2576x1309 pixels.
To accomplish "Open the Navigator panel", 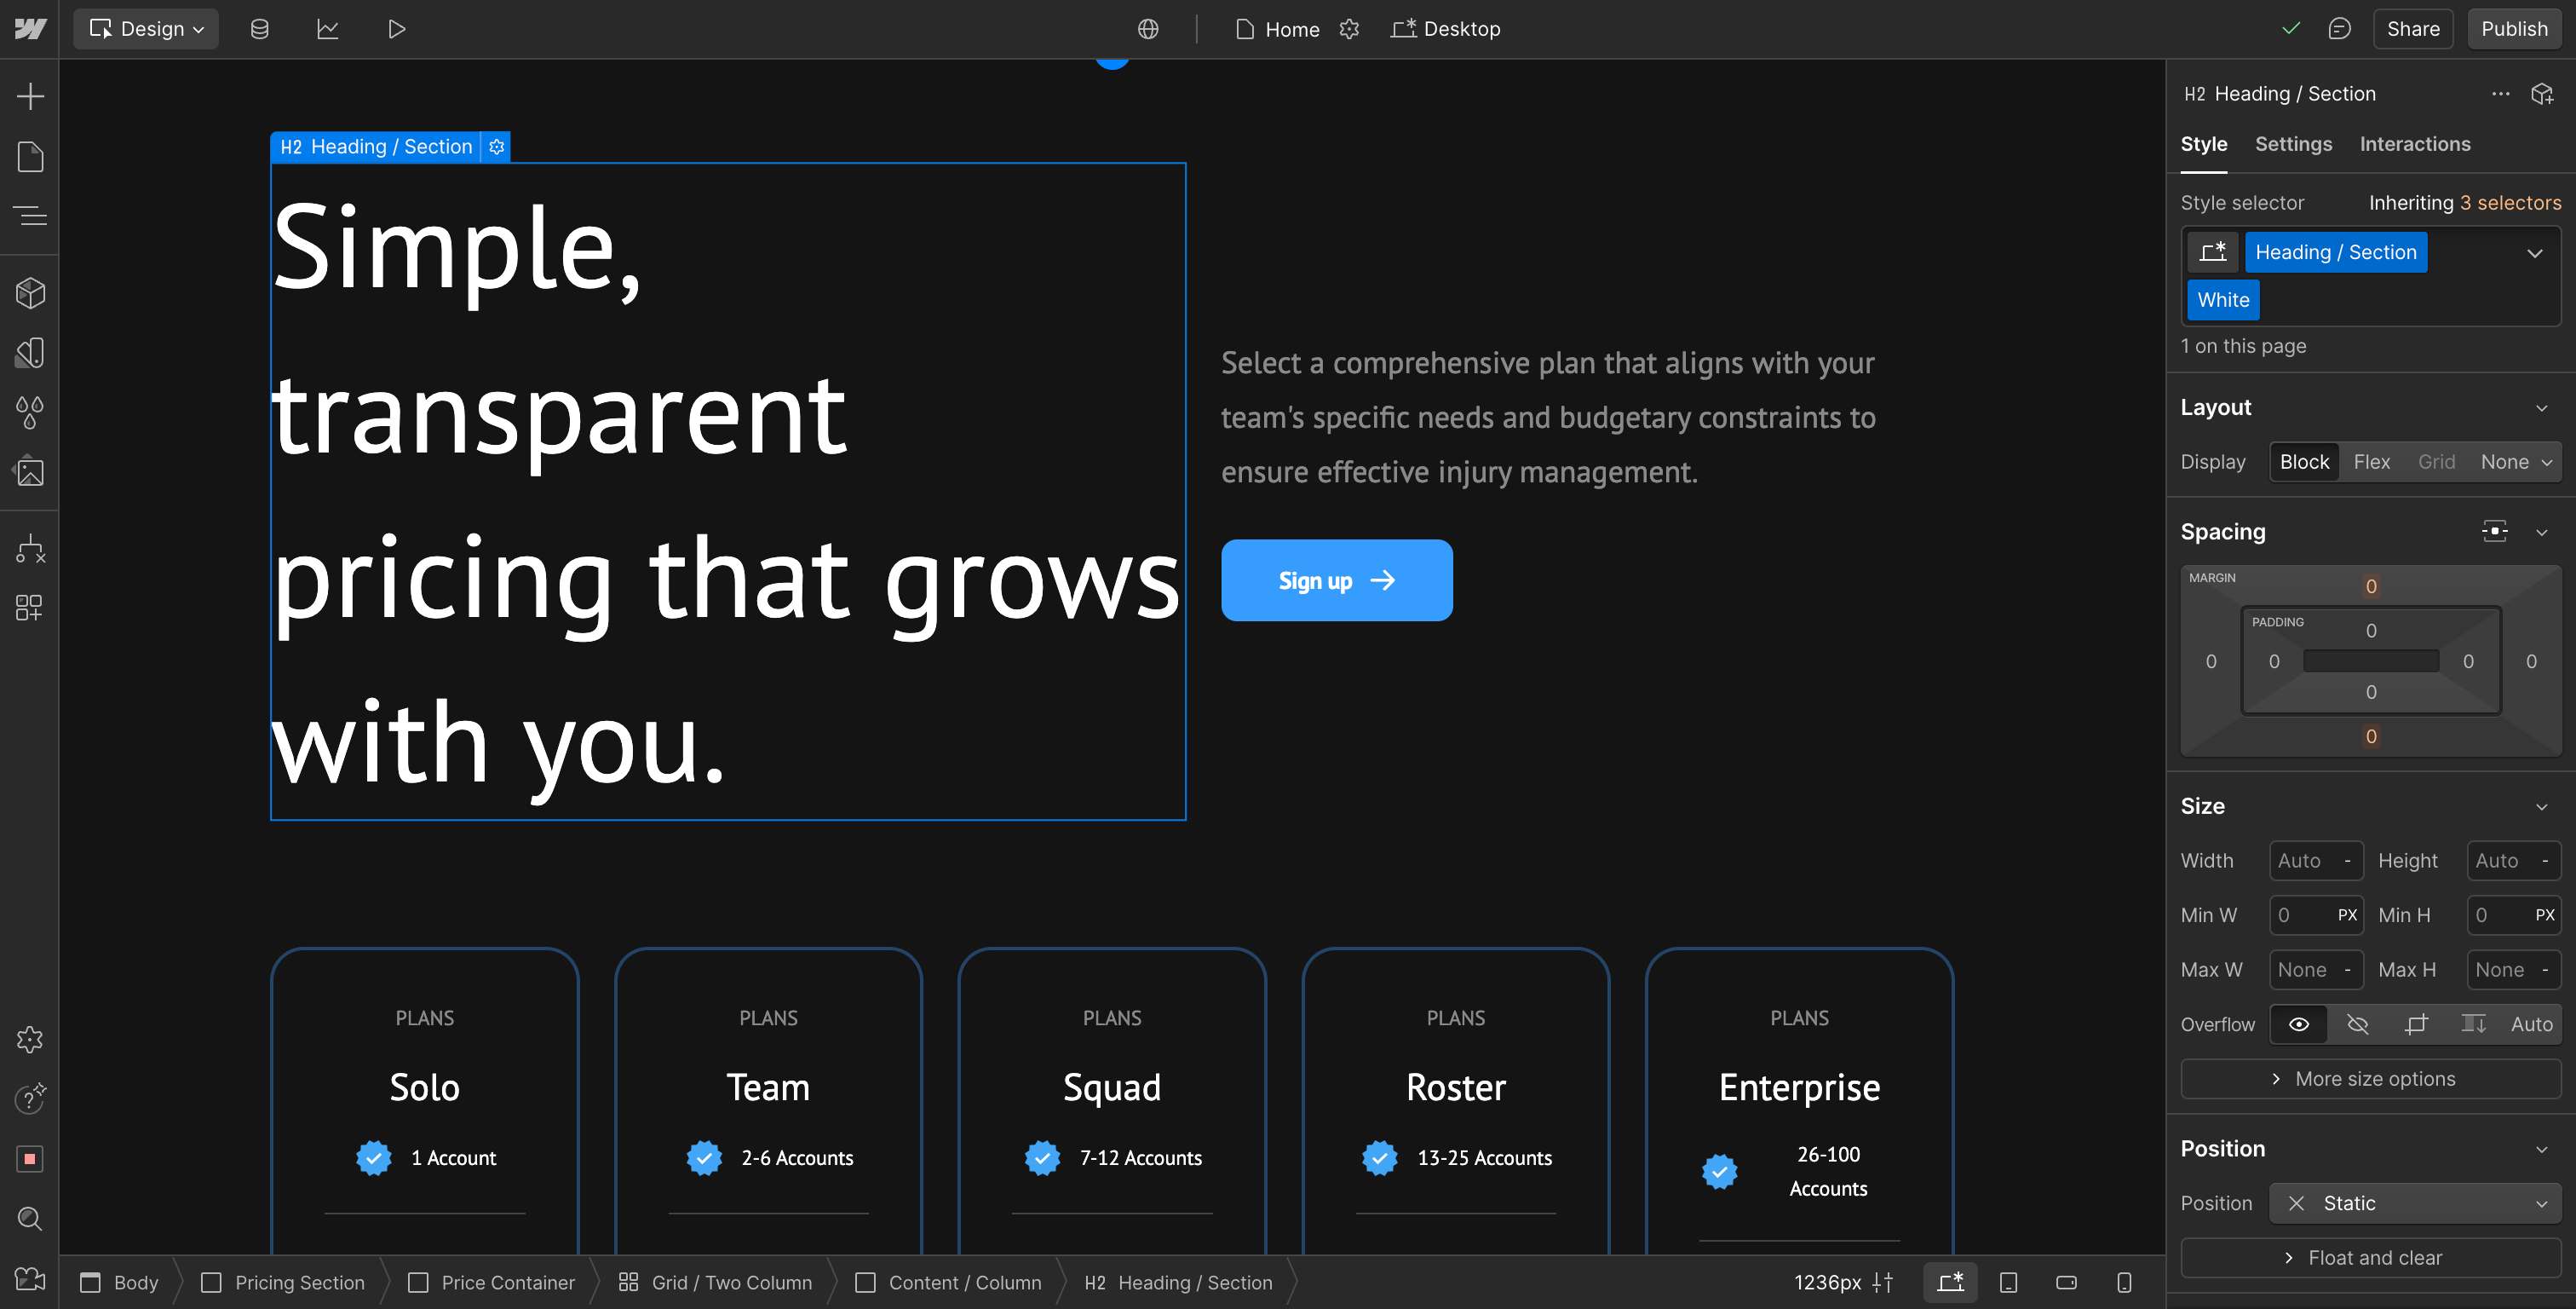I will [30, 215].
